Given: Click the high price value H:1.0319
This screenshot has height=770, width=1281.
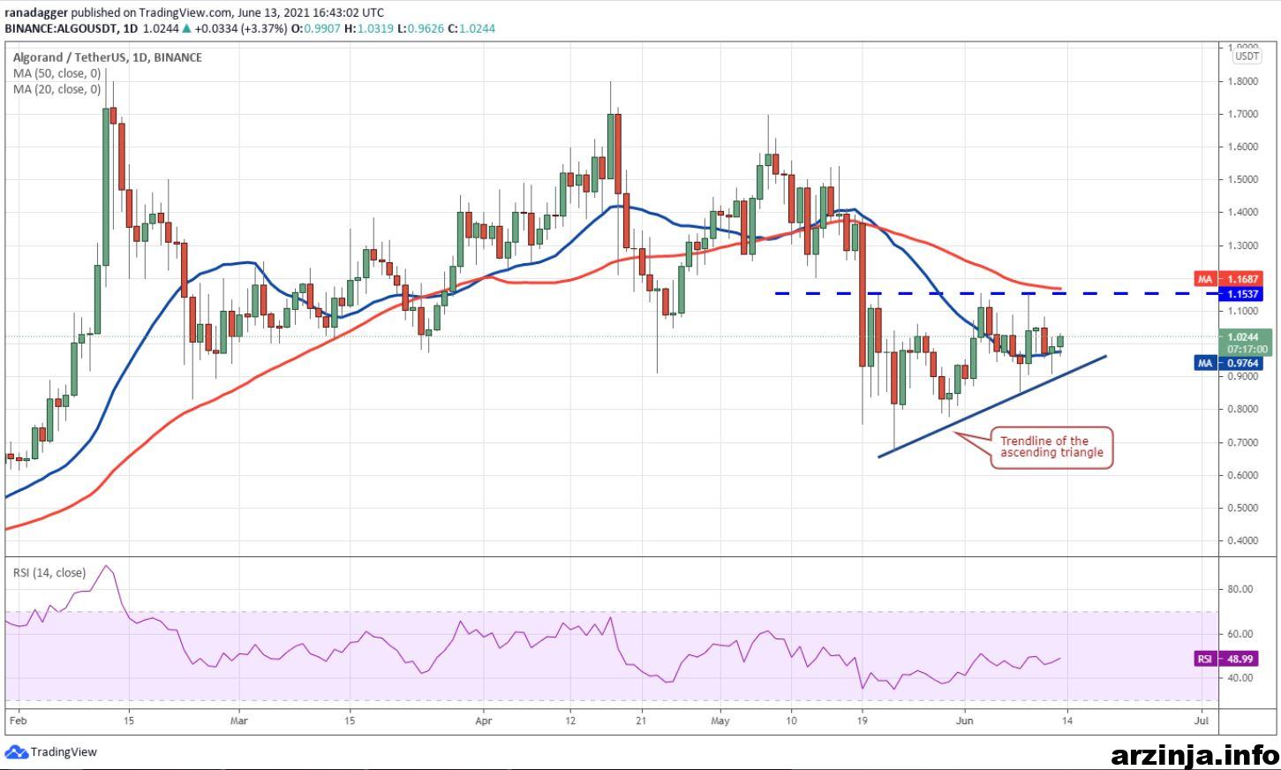Looking at the screenshot, I should 367,28.
